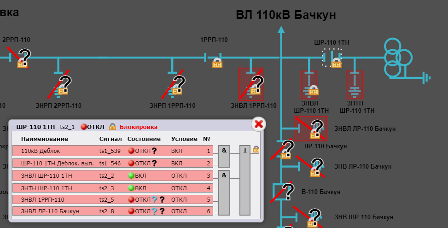Click the padlock icon in popup header
Viewport: 448px width, 228px height.
coord(112,127)
